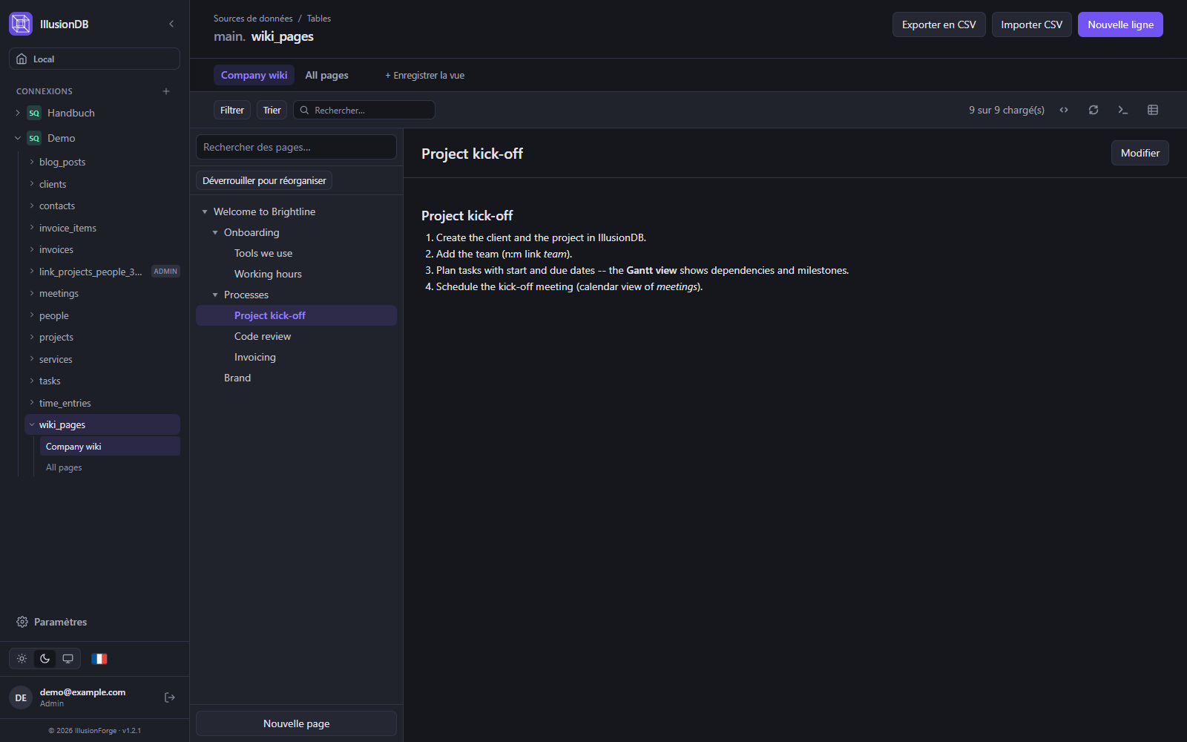
Task: Collapse Welcome to Brightline tree node
Action: (205, 211)
